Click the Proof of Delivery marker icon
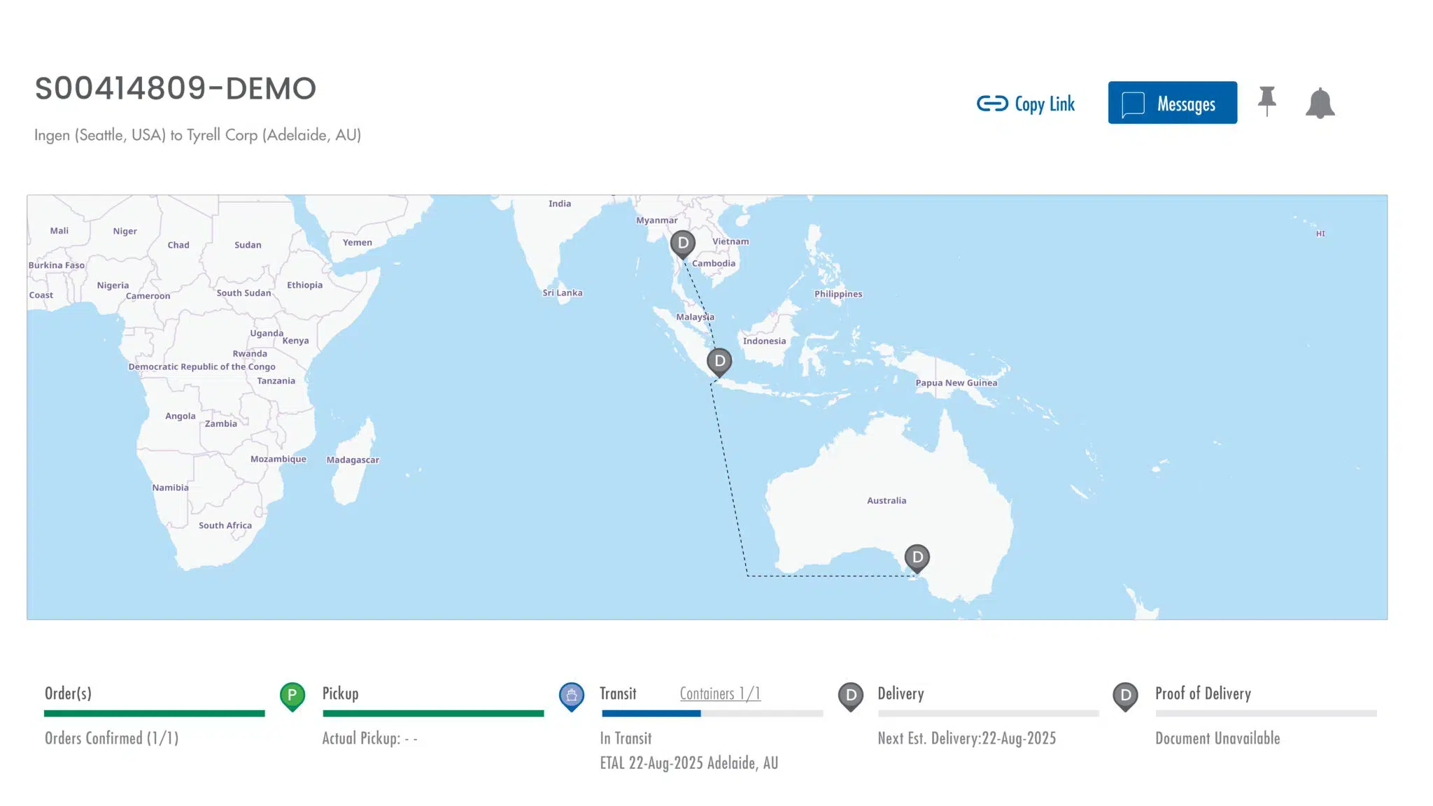This screenshot has height=806, width=1433. tap(1125, 695)
